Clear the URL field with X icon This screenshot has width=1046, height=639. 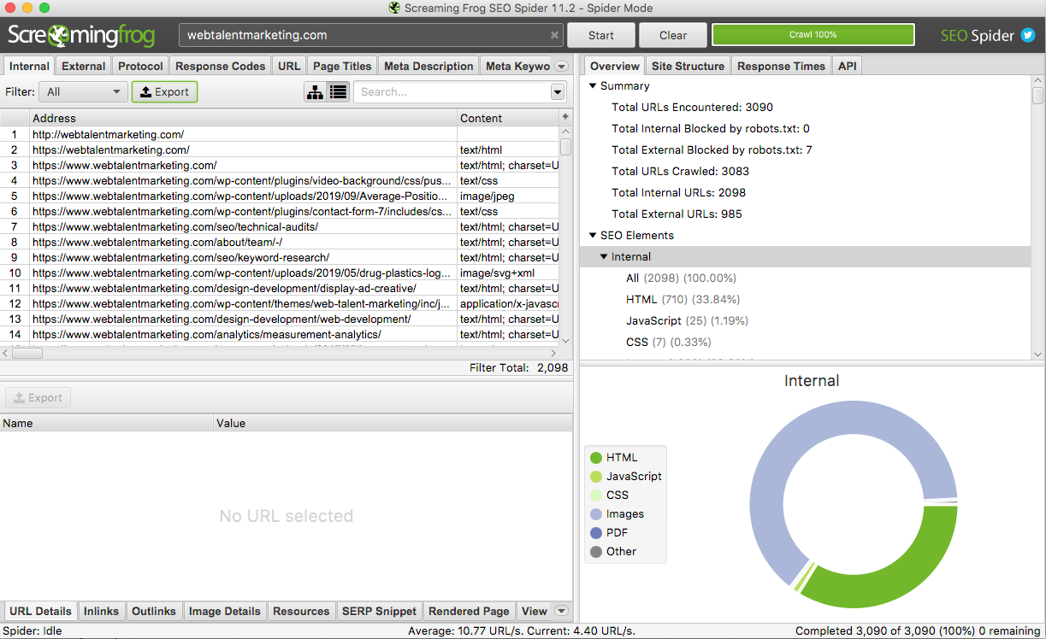(x=554, y=36)
